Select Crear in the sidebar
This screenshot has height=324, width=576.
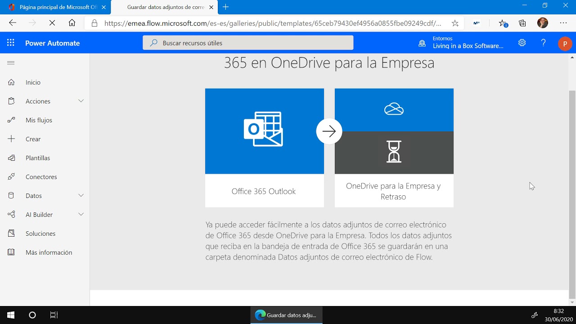(x=33, y=139)
